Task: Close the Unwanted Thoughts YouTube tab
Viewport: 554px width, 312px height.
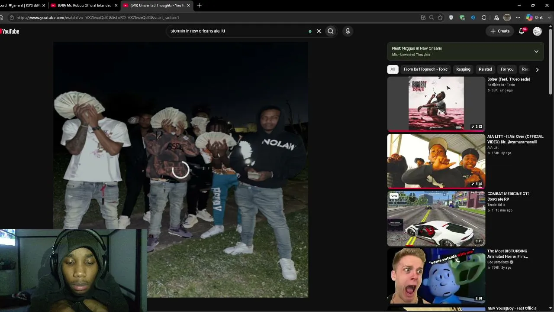Action: coord(188,6)
